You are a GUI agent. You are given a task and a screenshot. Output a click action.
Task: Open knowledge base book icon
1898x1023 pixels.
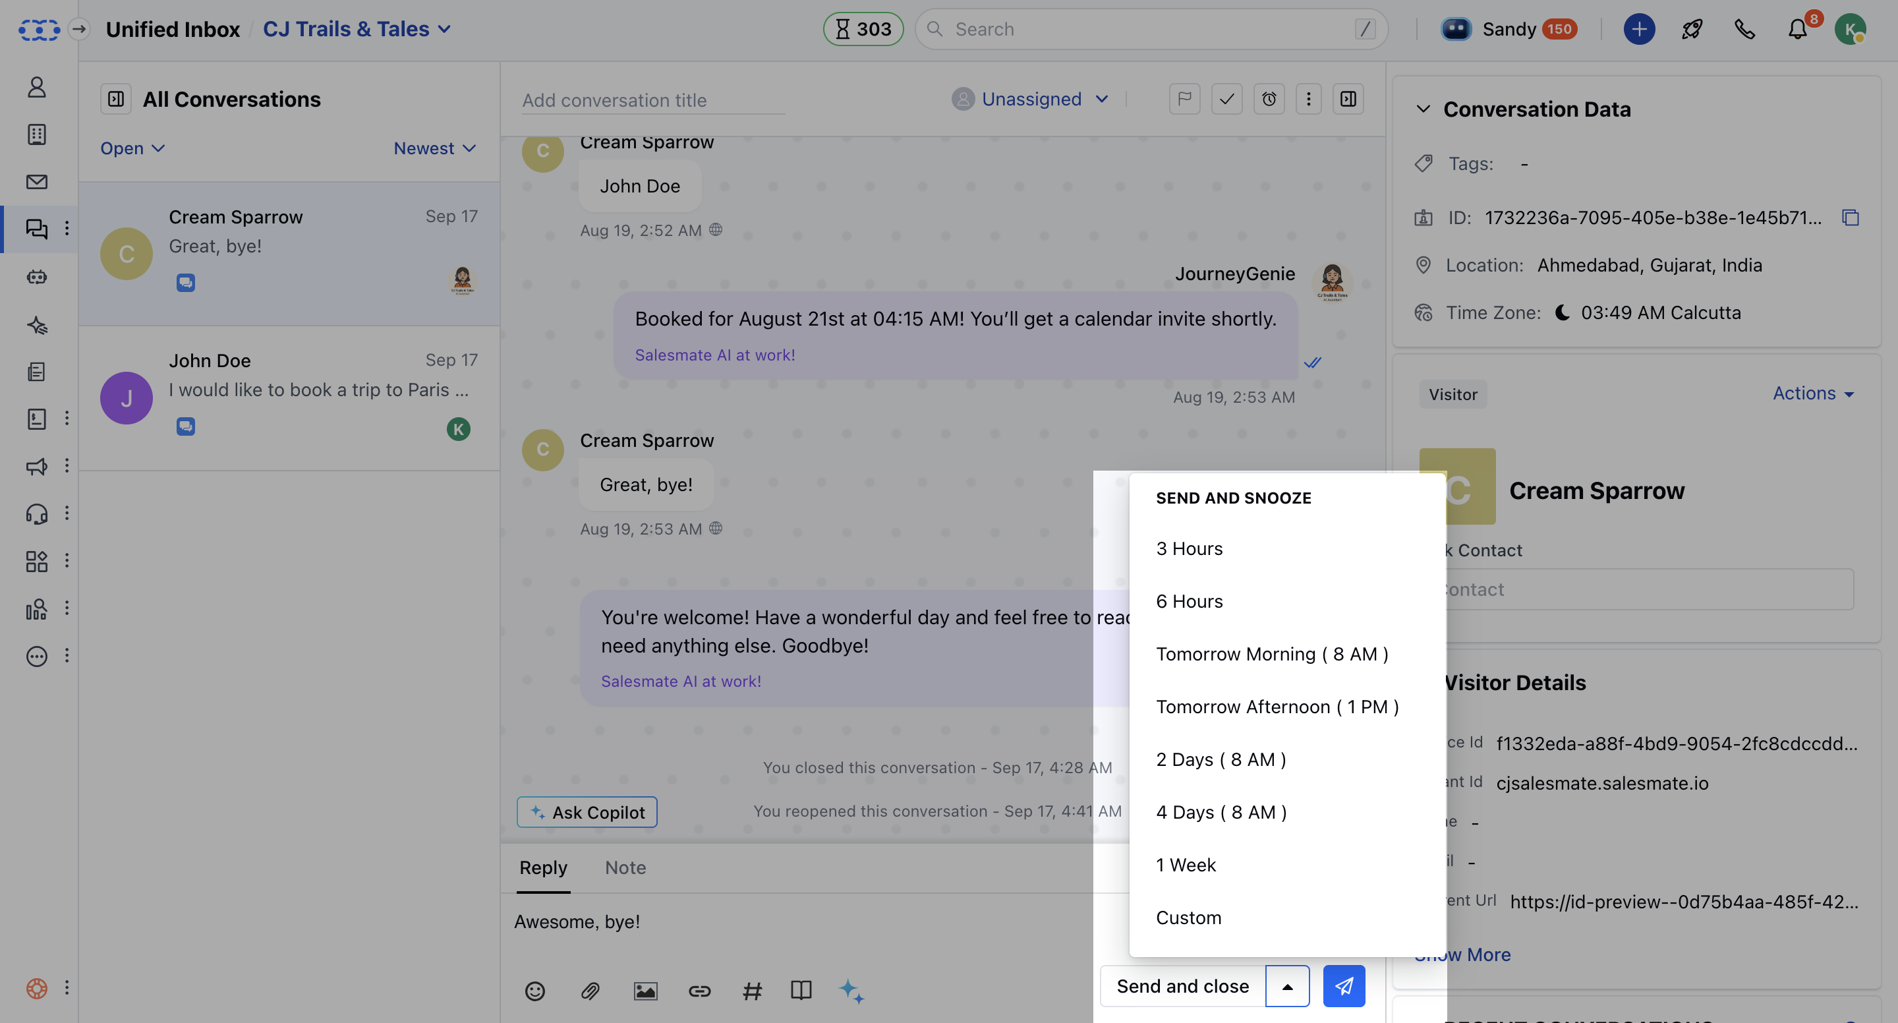[801, 991]
